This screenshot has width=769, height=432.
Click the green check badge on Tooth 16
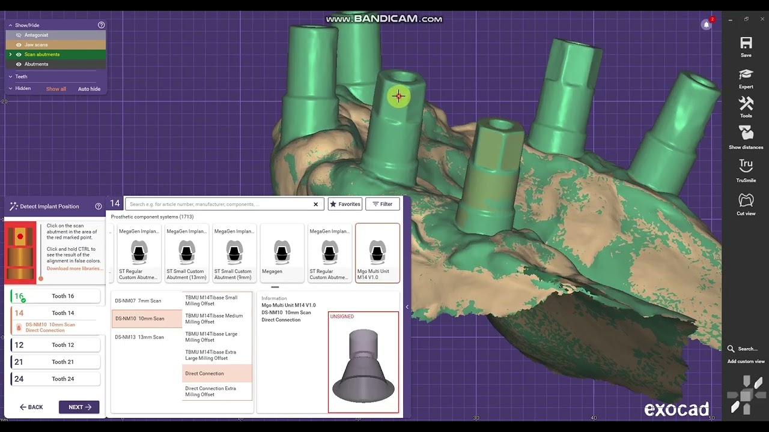point(23,300)
